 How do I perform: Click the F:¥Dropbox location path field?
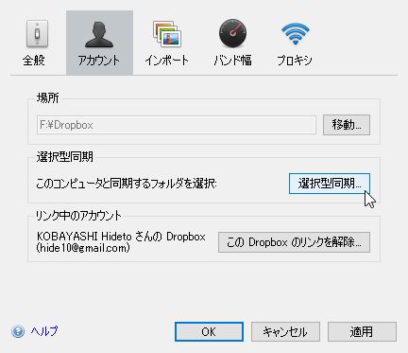pyautogui.click(x=177, y=125)
